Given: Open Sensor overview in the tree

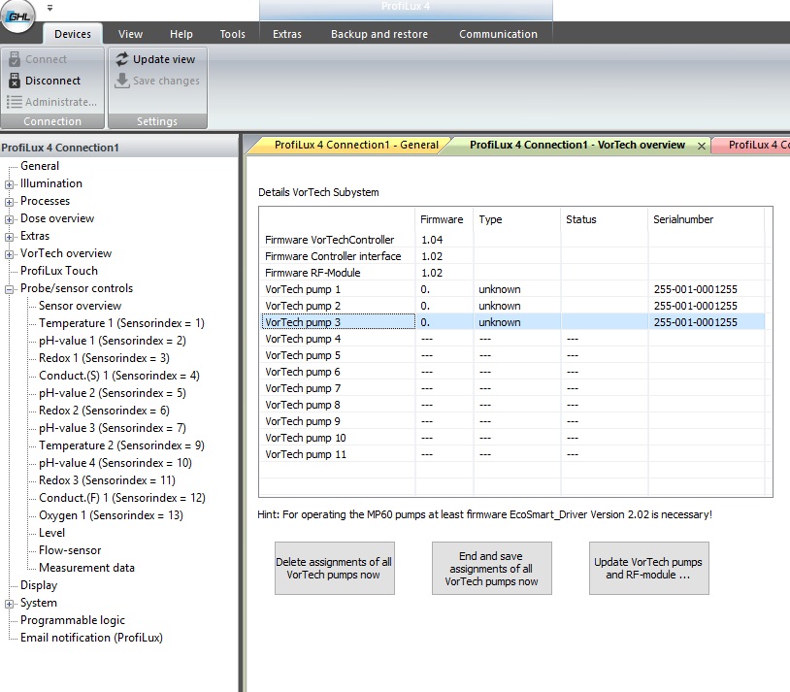Looking at the screenshot, I should click(x=81, y=306).
